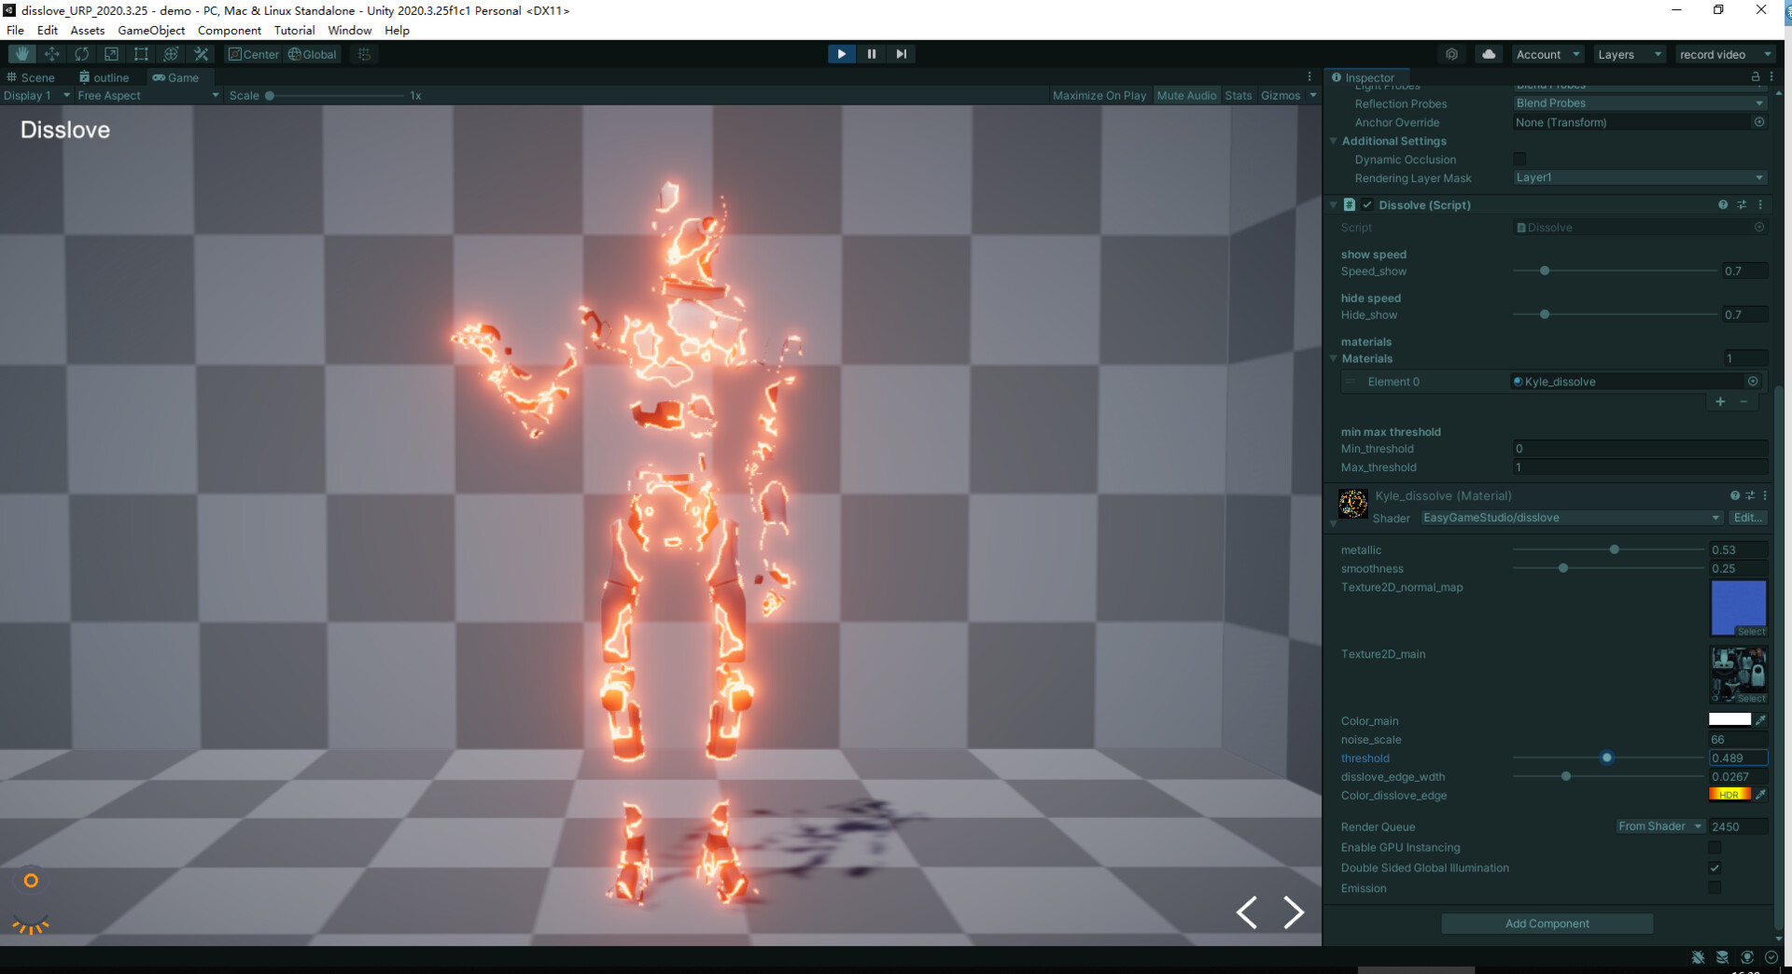The height and width of the screenshot is (974, 1792).
Task: Open the Component menu
Action: click(230, 30)
